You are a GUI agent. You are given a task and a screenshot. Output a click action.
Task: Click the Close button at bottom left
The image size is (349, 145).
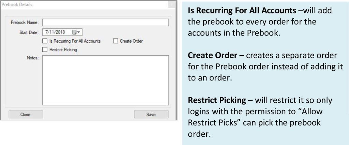(26, 115)
